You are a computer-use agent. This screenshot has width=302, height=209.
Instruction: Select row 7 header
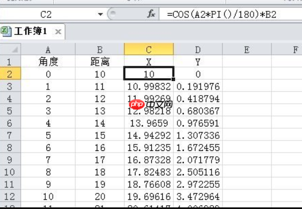click(10, 135)
